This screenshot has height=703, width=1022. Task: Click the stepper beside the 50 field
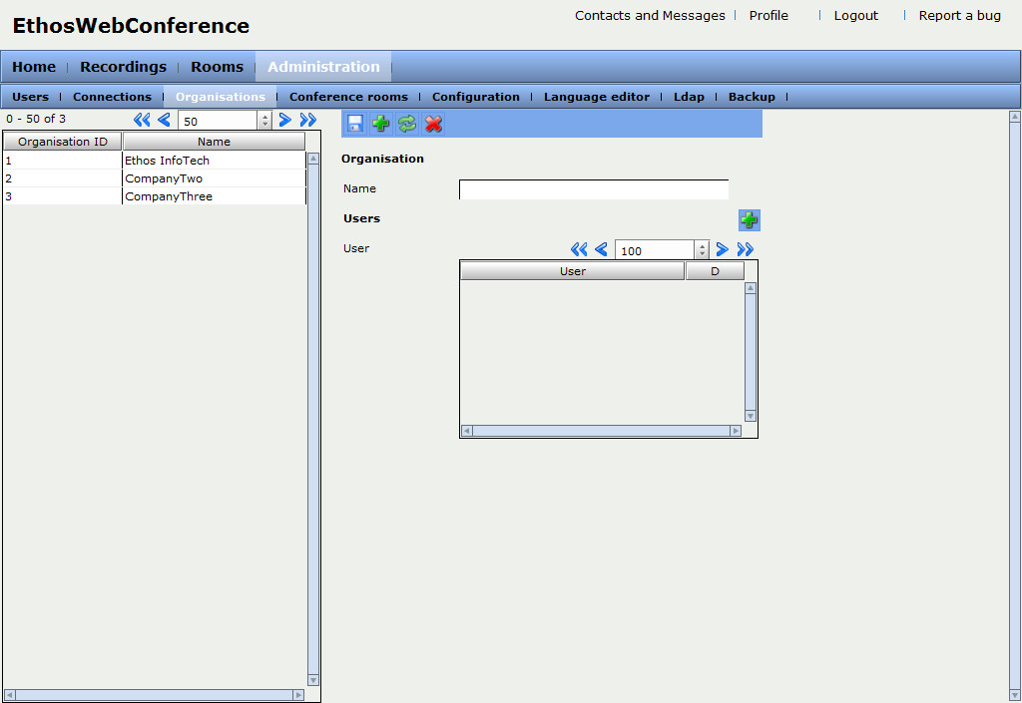[264, 121]
